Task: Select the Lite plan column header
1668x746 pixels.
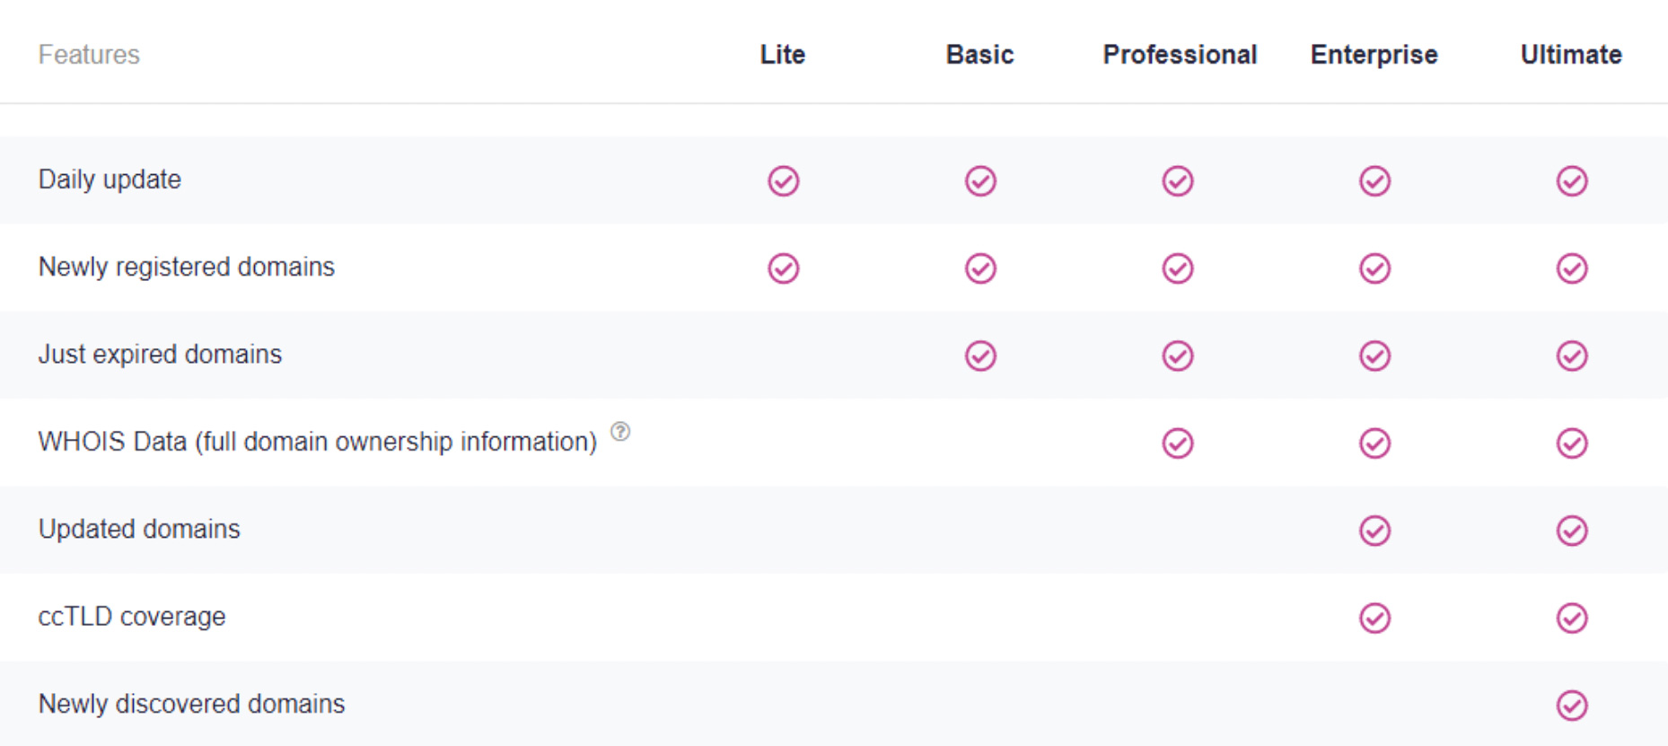Action: [783, 55]
